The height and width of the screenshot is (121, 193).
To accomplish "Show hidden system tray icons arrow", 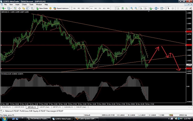I will point(169,119).
